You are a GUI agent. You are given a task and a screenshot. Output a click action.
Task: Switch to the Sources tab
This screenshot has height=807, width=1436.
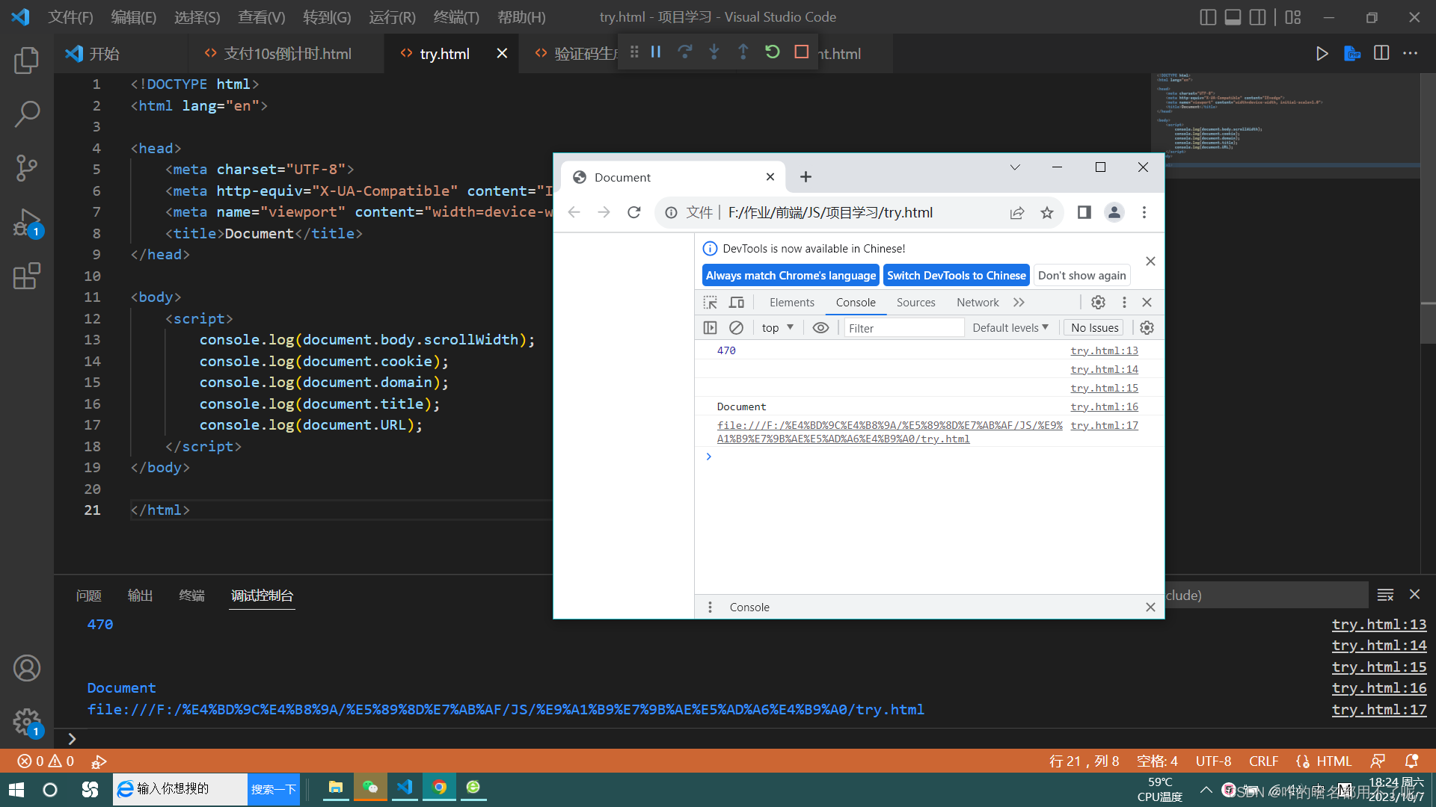tap(915, 302)
